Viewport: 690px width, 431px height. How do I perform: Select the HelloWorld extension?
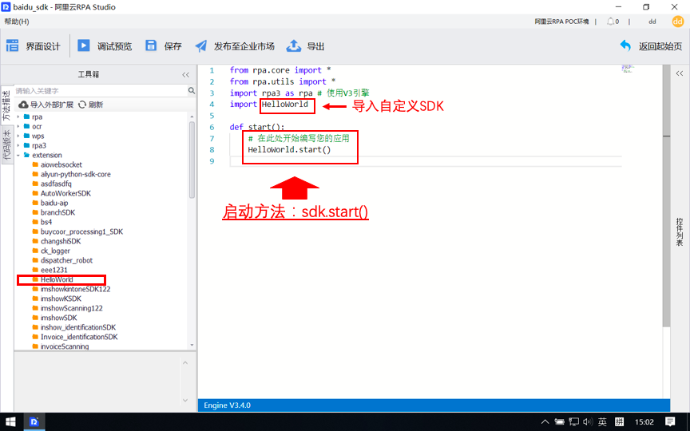pyautogui.click(x=57, y=279)
